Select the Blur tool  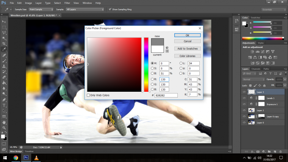tap(4, 88)
